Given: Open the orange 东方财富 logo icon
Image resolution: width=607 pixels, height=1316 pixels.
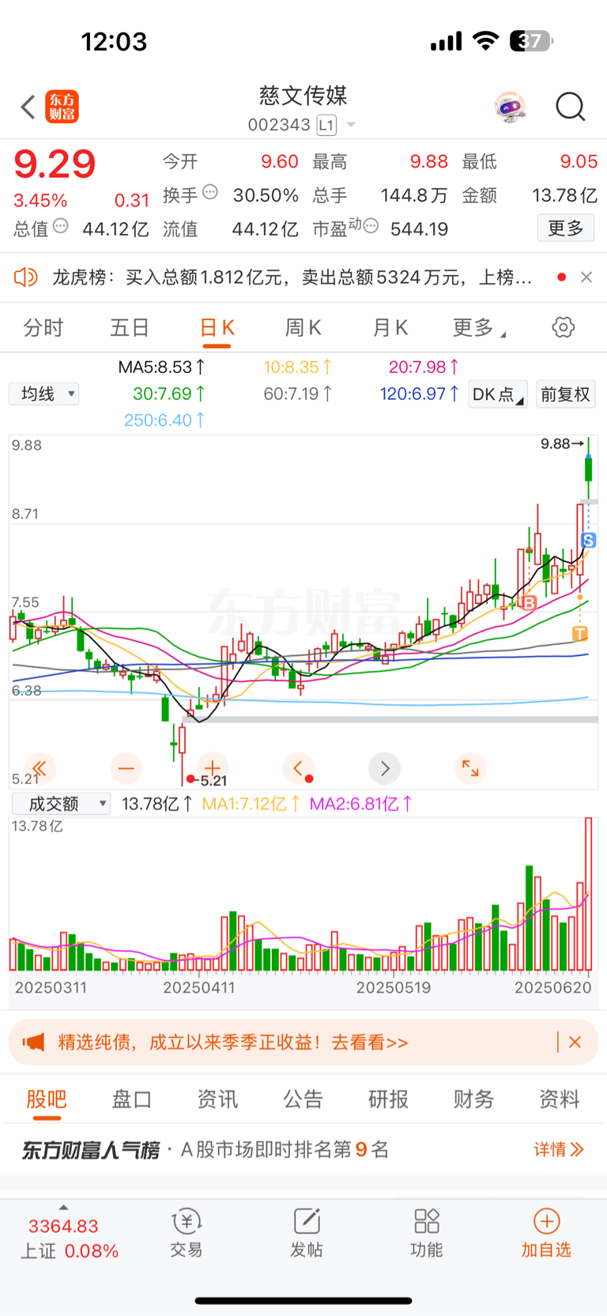Looking at the screenshot, I should pyautogui.click(x=62, y=107).
